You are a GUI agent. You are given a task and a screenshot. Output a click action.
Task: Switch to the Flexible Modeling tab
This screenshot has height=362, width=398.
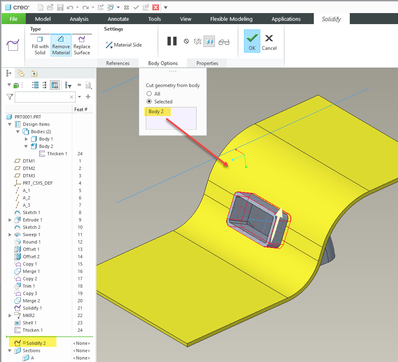point(232,18)
